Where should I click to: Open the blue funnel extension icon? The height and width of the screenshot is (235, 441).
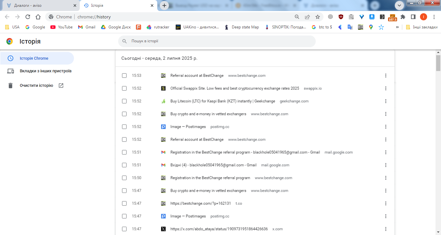point(362,17)
